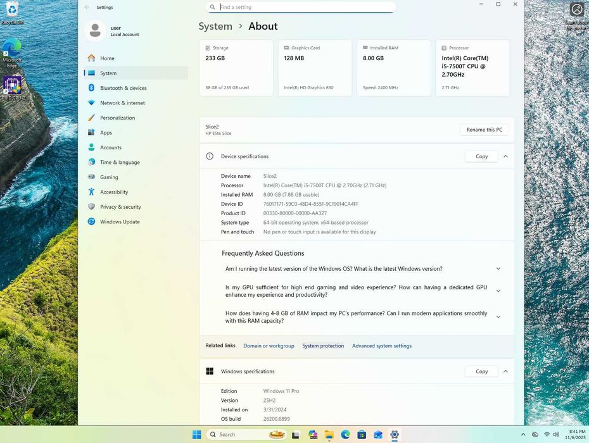Image resolution: width=589 pixels, height=443 pixels.
Task: Open Outlook from the taskbar
Action: tap(378, 435)
